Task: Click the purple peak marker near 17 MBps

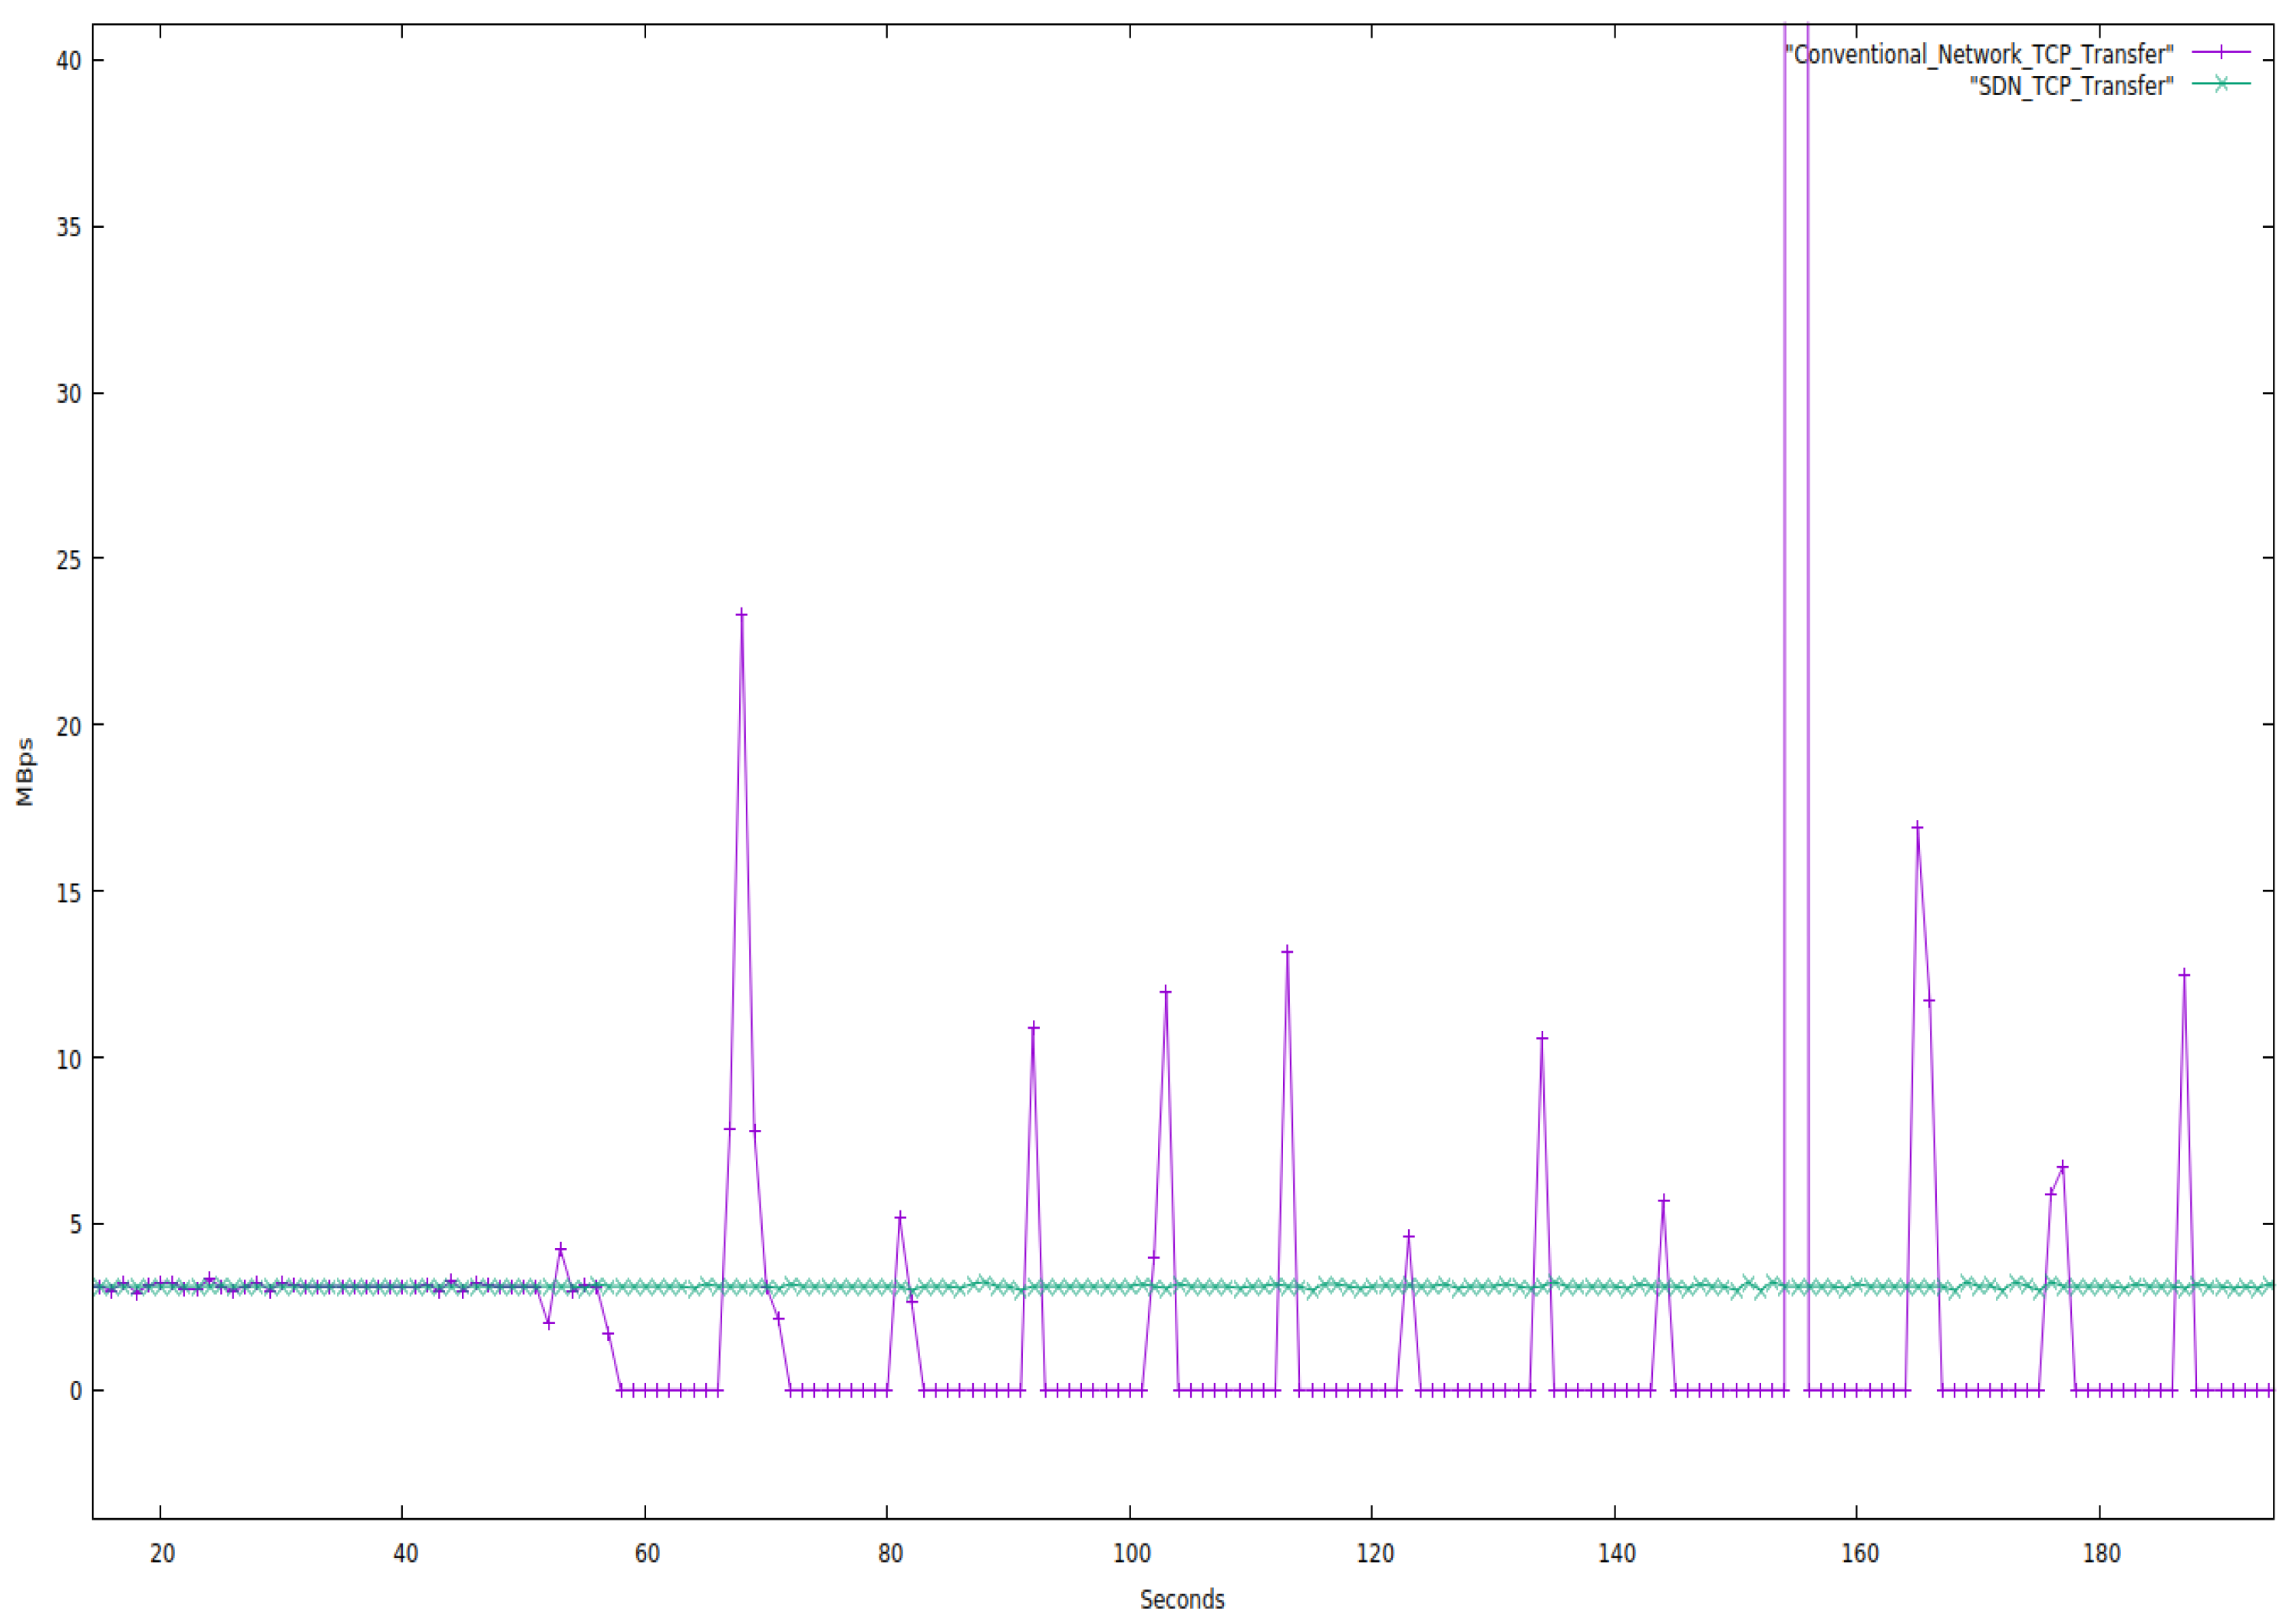Action: point(1917,827)
